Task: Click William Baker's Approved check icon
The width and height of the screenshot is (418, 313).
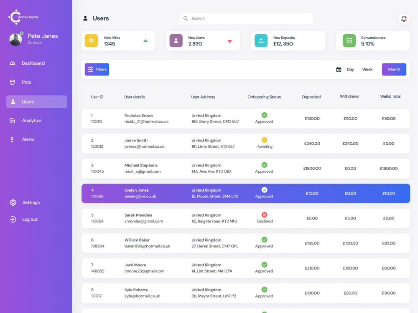Action: pos(264,240)
